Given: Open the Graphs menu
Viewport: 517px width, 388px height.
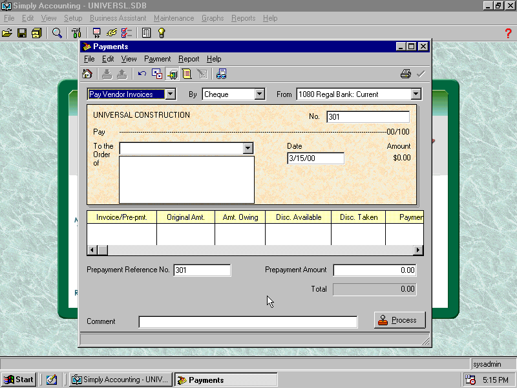Looking at the screenshot, I should pyautogui.click(x=213, y=18).
